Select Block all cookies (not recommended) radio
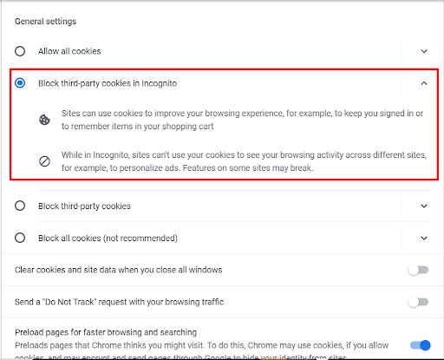 tap(20, 238)
